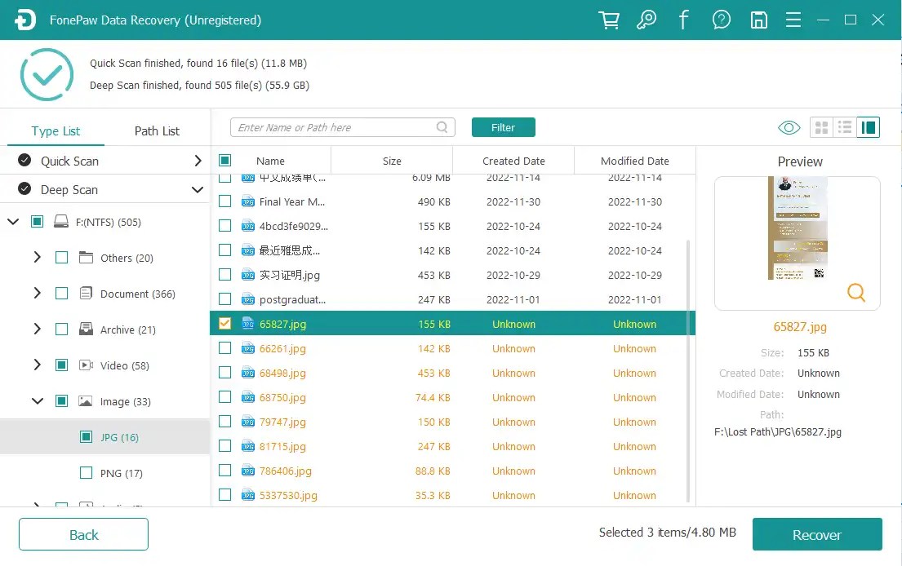Click the Video category icon
This screenshot has width=902, height=566.
click(x=86, y=365)
